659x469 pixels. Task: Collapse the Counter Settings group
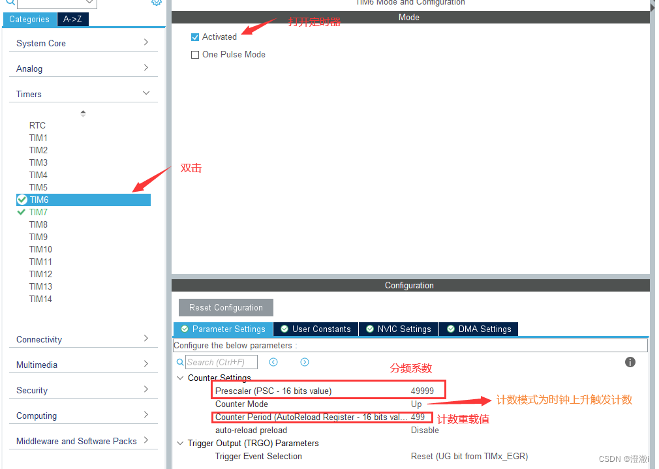coord(180,378)
